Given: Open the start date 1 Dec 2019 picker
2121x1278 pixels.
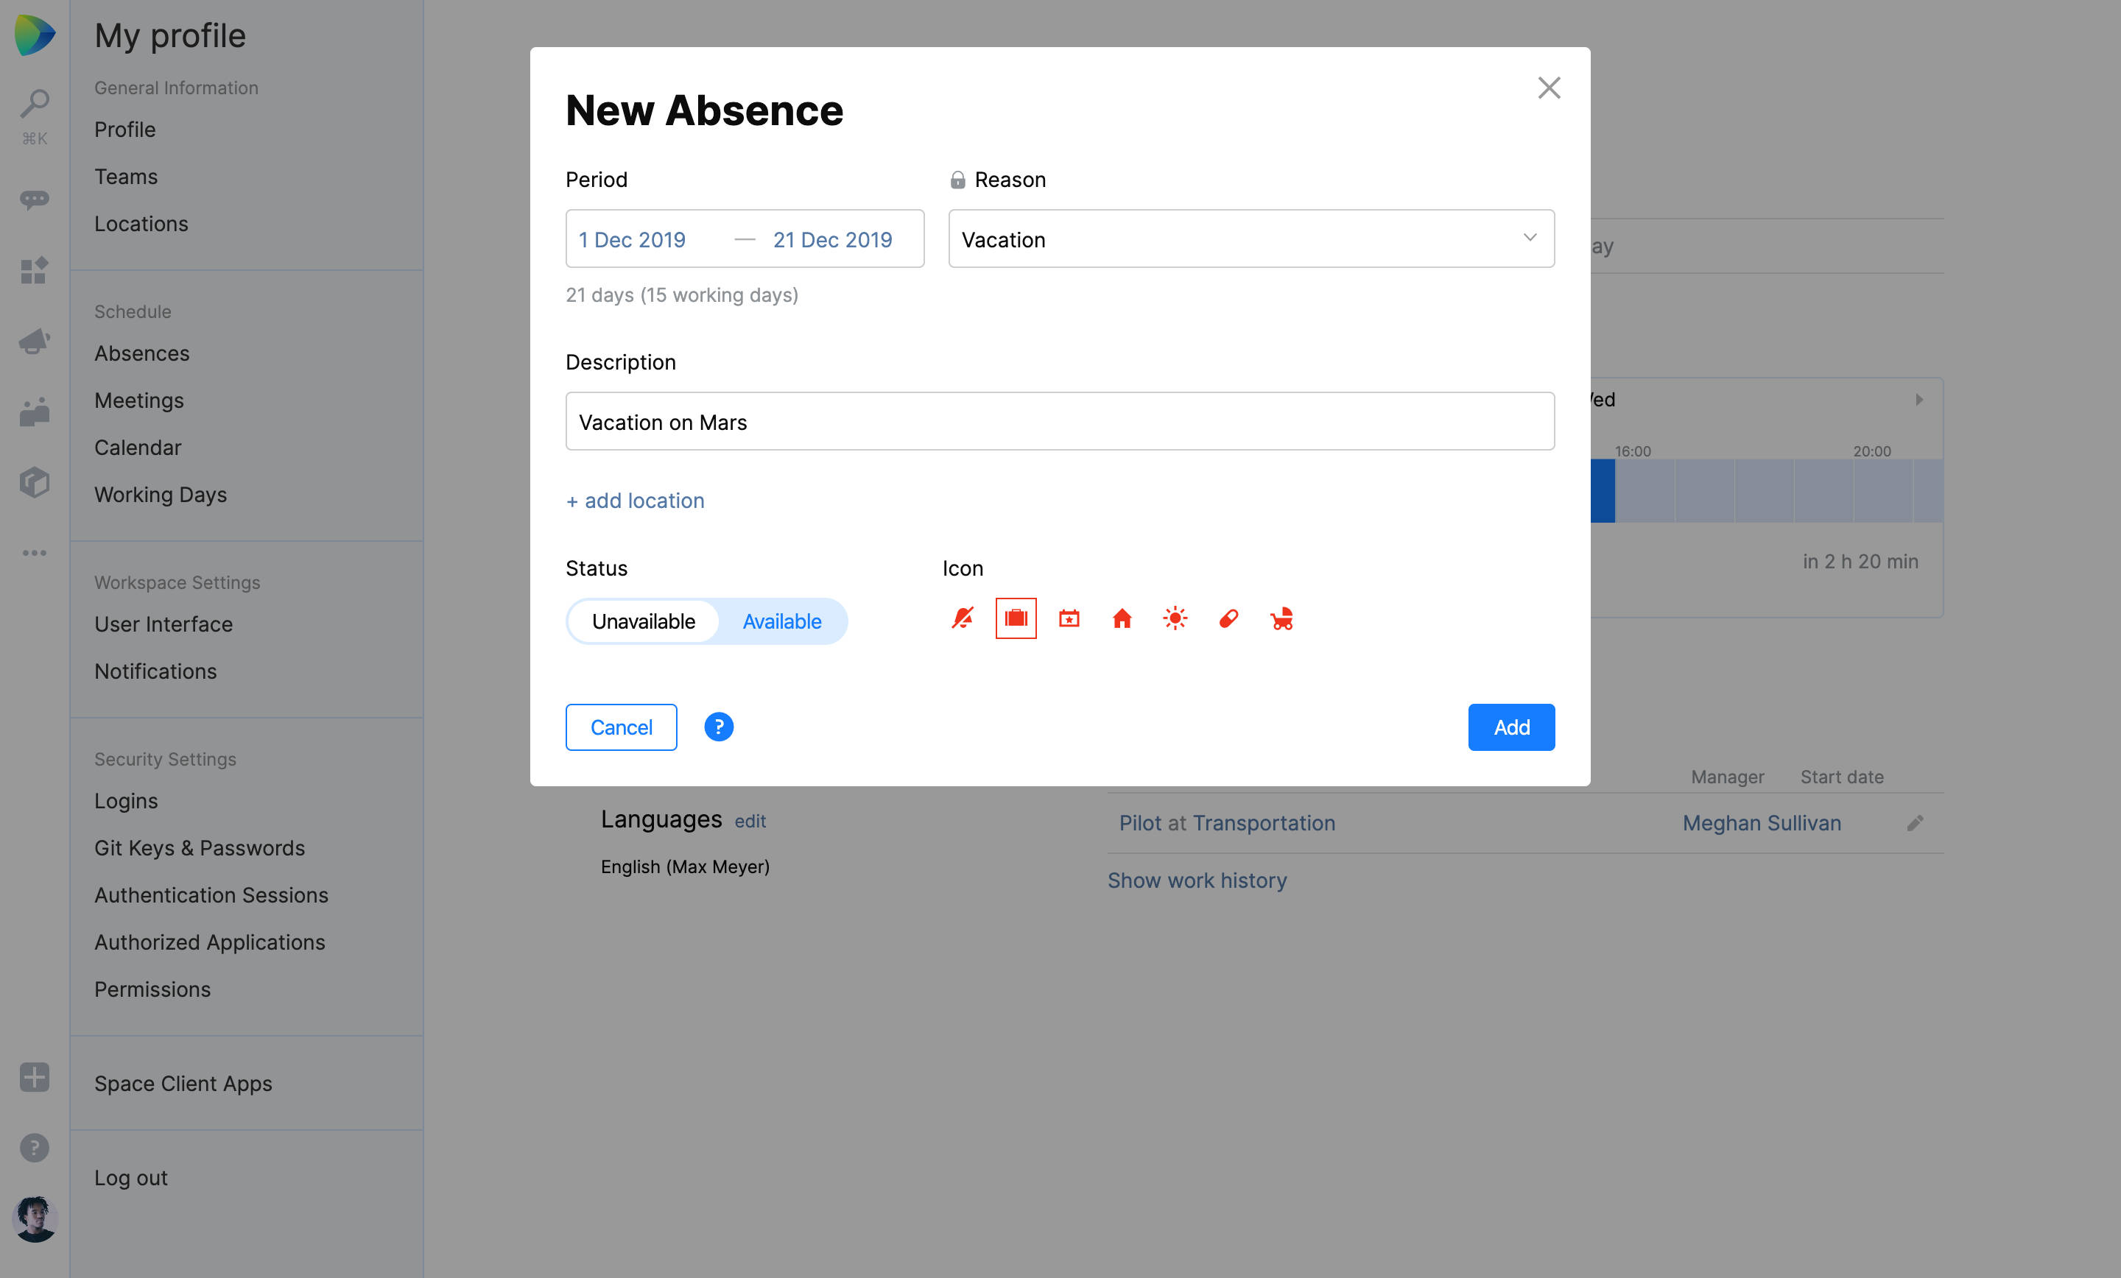Looking at the screenshot, I should 632,239.
